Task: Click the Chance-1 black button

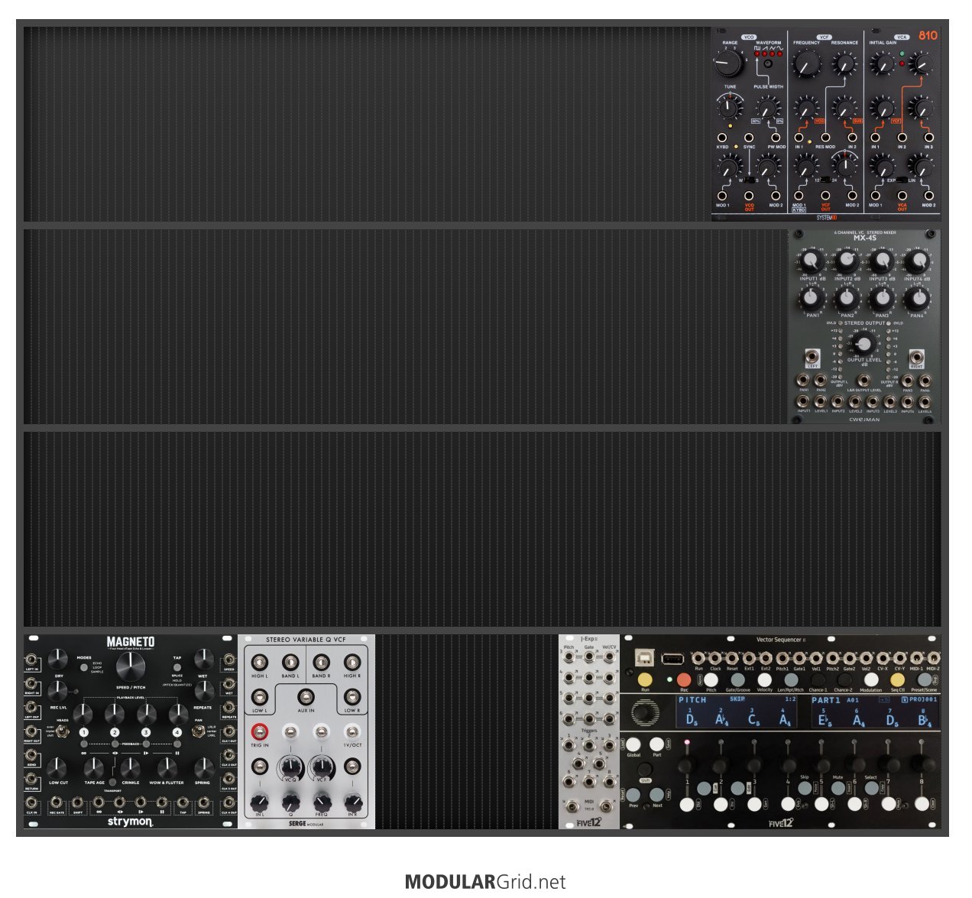Action: [x=818, y=679]
